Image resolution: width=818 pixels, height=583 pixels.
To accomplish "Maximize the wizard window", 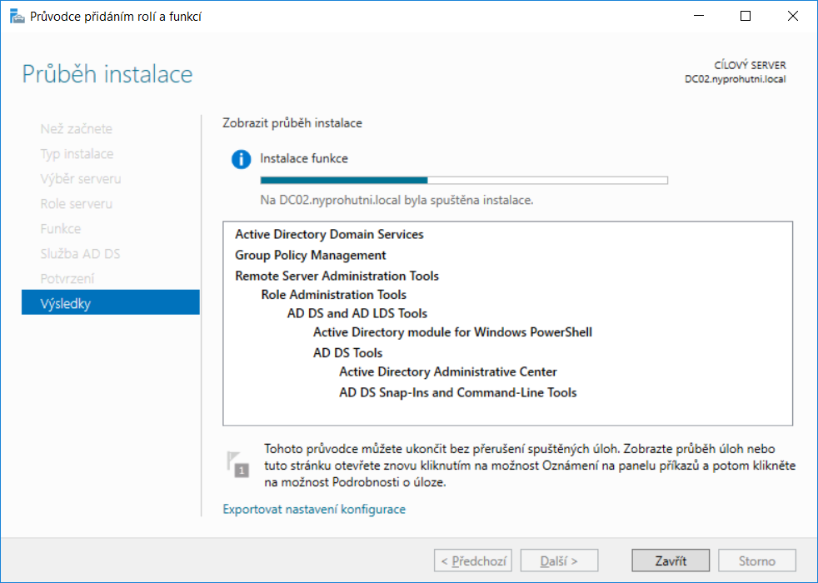I will click(746, 16).
